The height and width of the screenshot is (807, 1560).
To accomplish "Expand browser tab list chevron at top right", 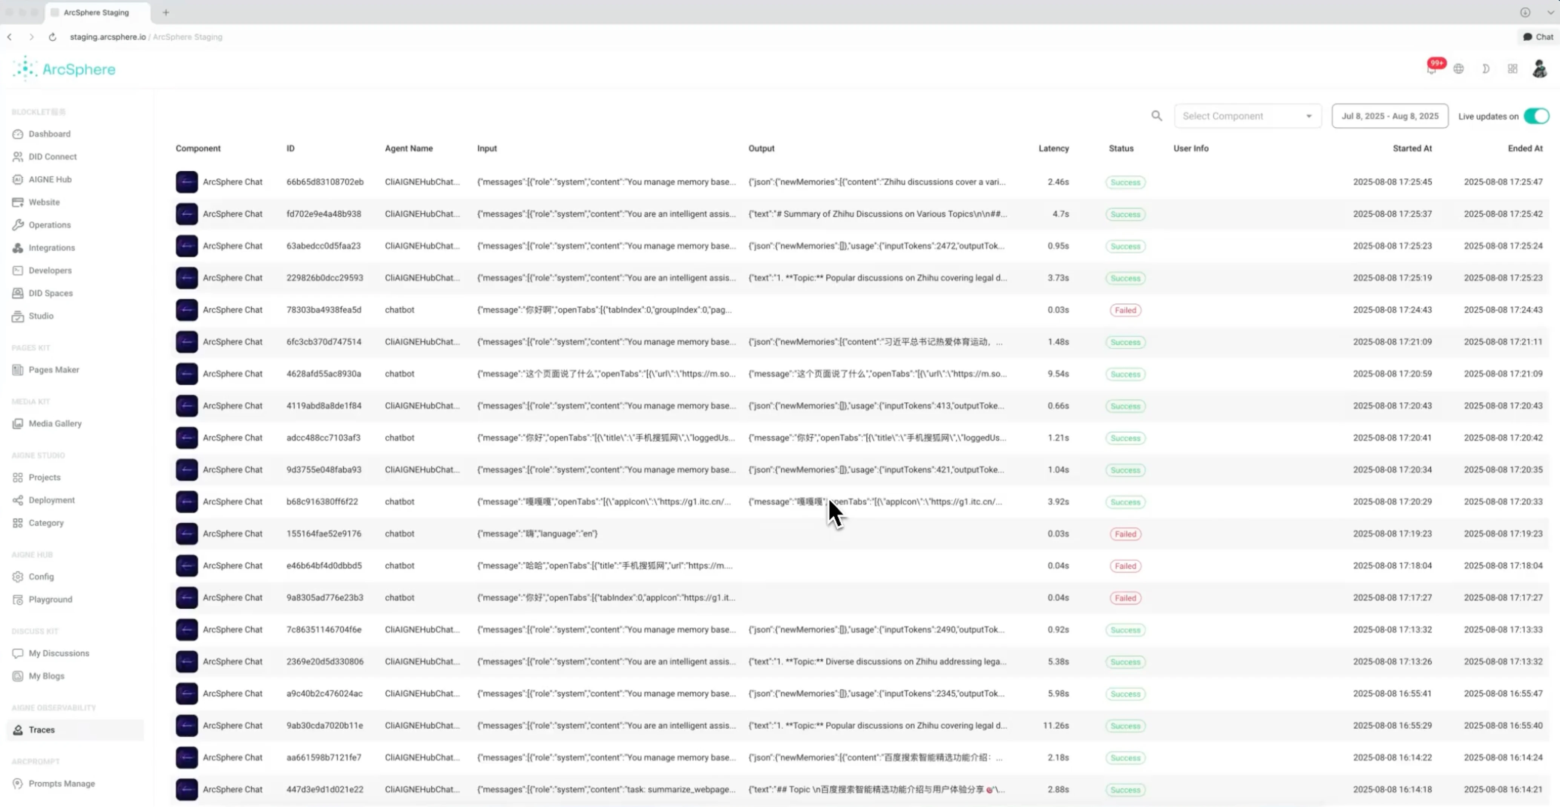I will pos(1550,12).
